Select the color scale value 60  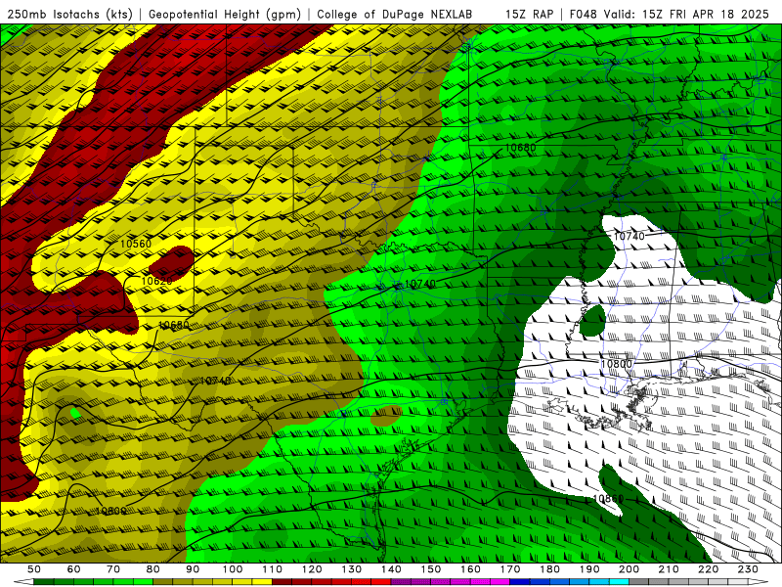coord(74,569)
